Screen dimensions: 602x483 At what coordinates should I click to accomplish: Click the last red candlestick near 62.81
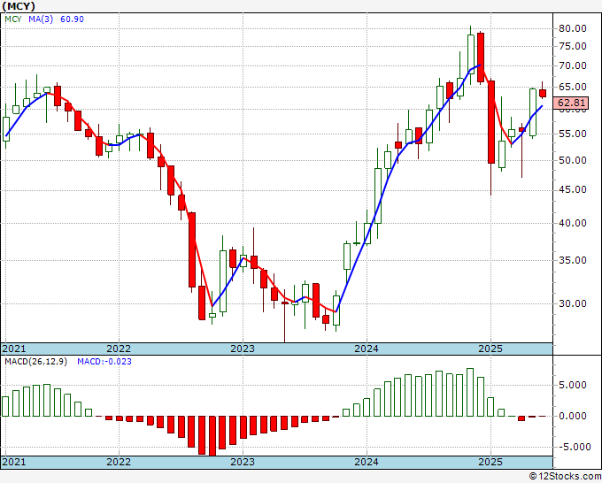[543, 93]
